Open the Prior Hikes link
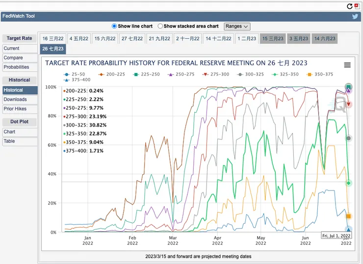The image size is (363, 264). tap(20, 108)
